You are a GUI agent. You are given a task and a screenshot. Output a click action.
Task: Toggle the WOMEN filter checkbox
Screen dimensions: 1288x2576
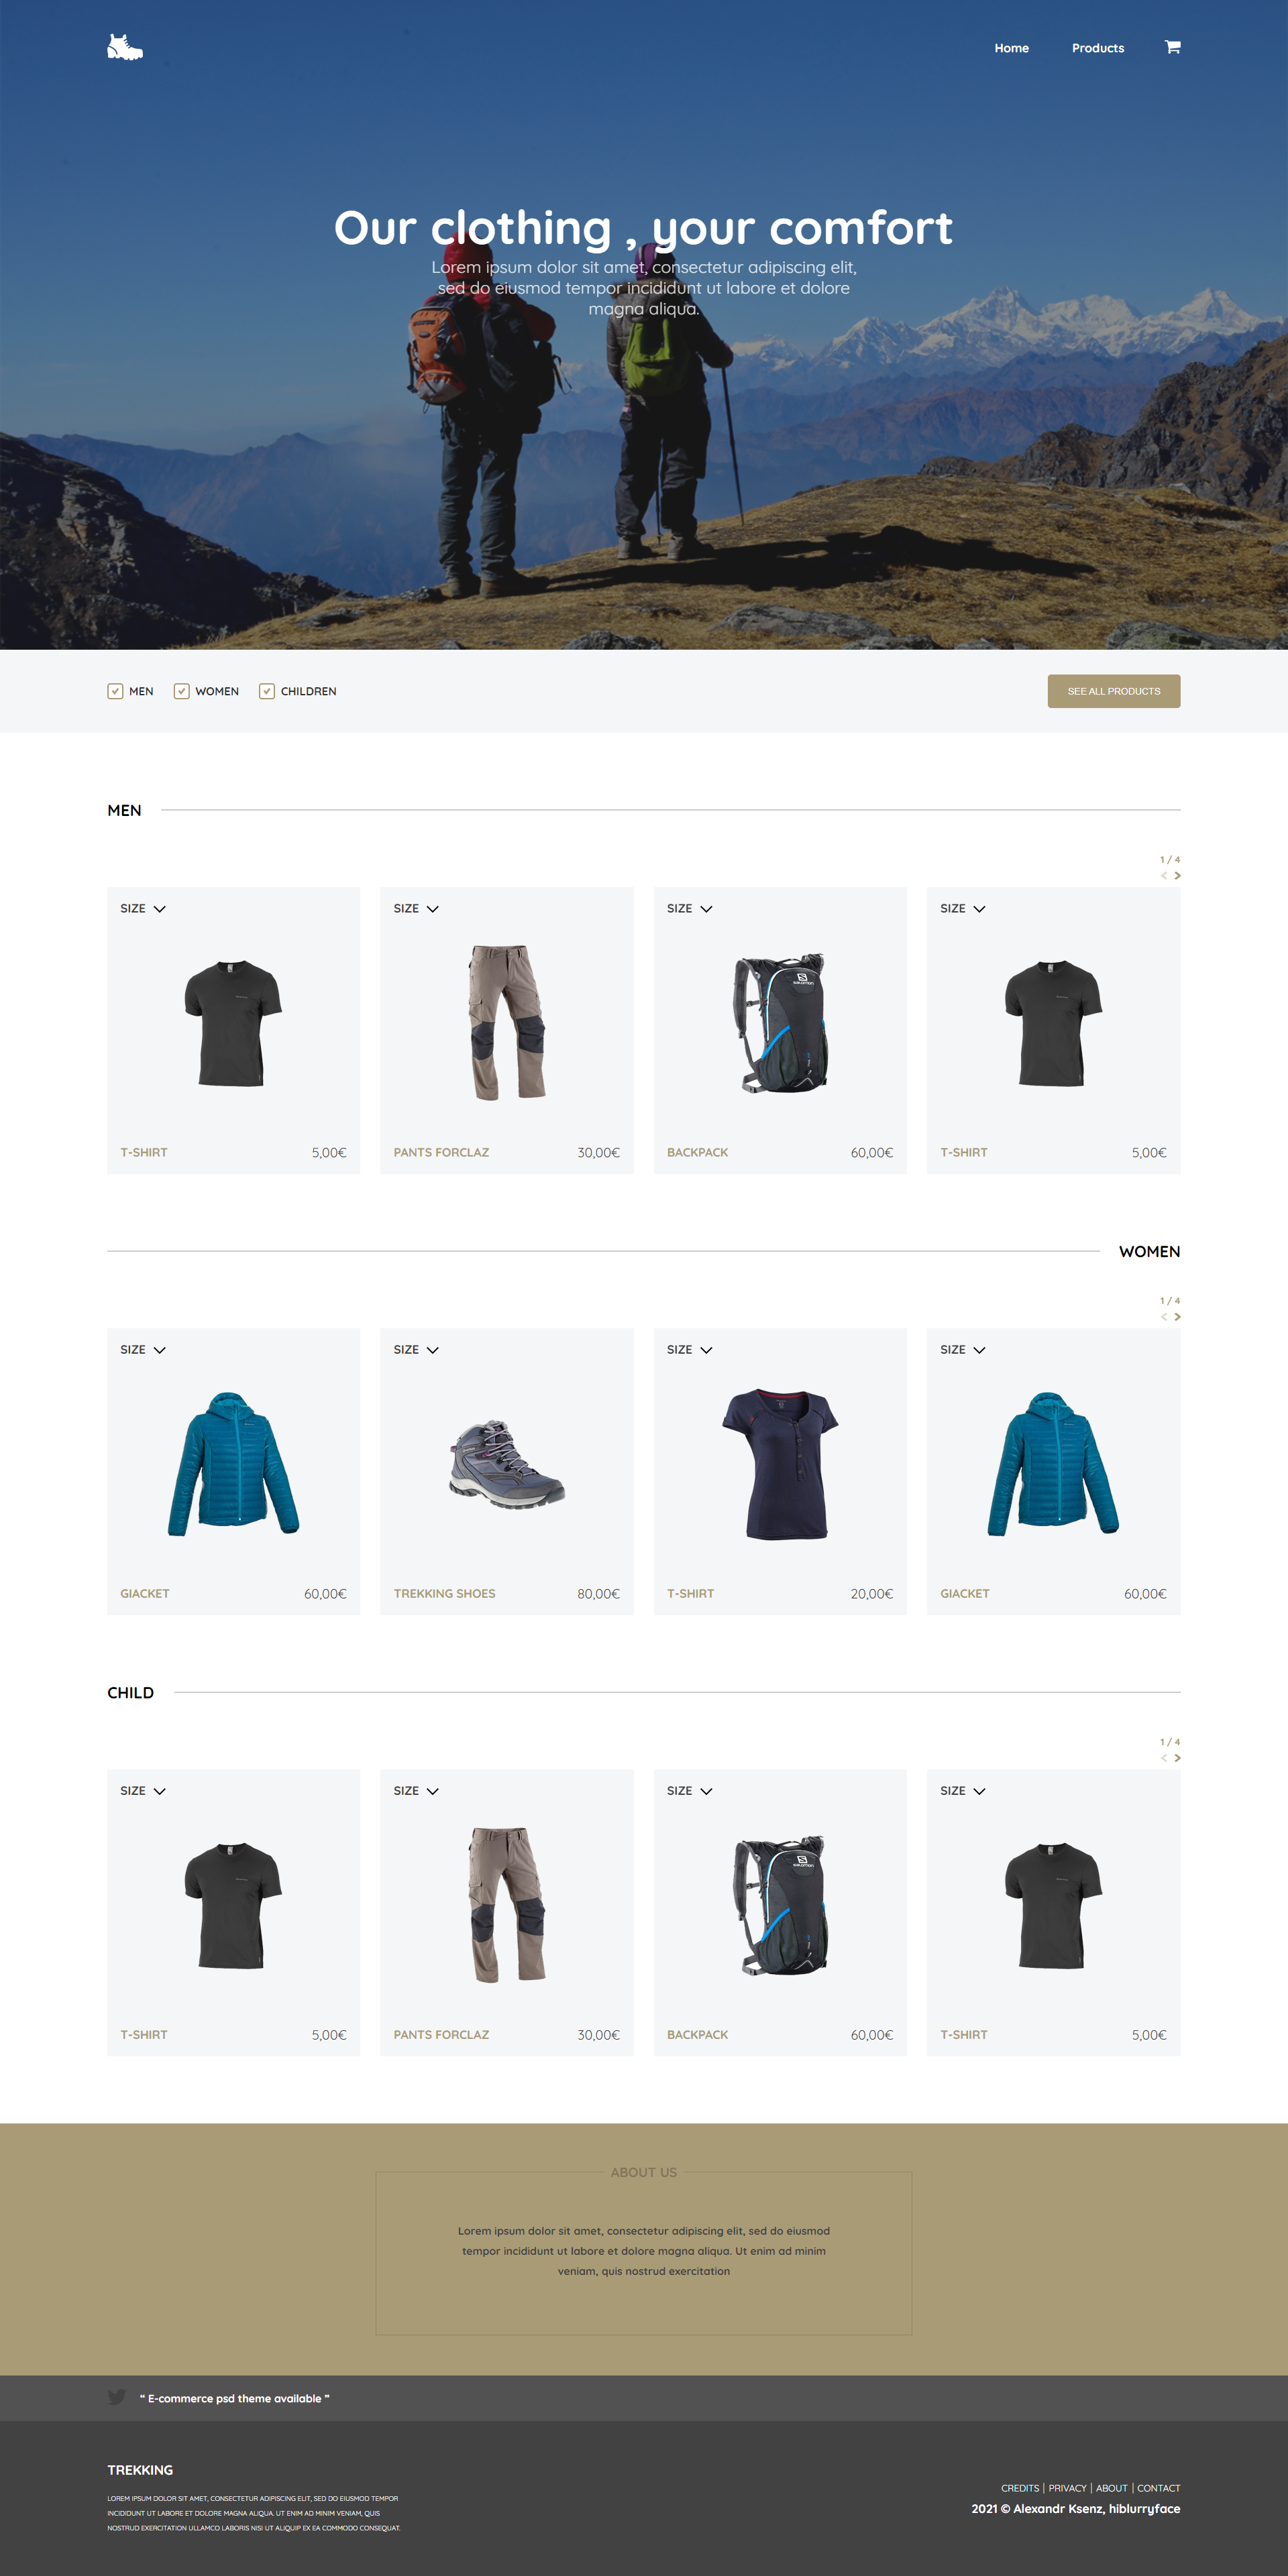[181, 691]
